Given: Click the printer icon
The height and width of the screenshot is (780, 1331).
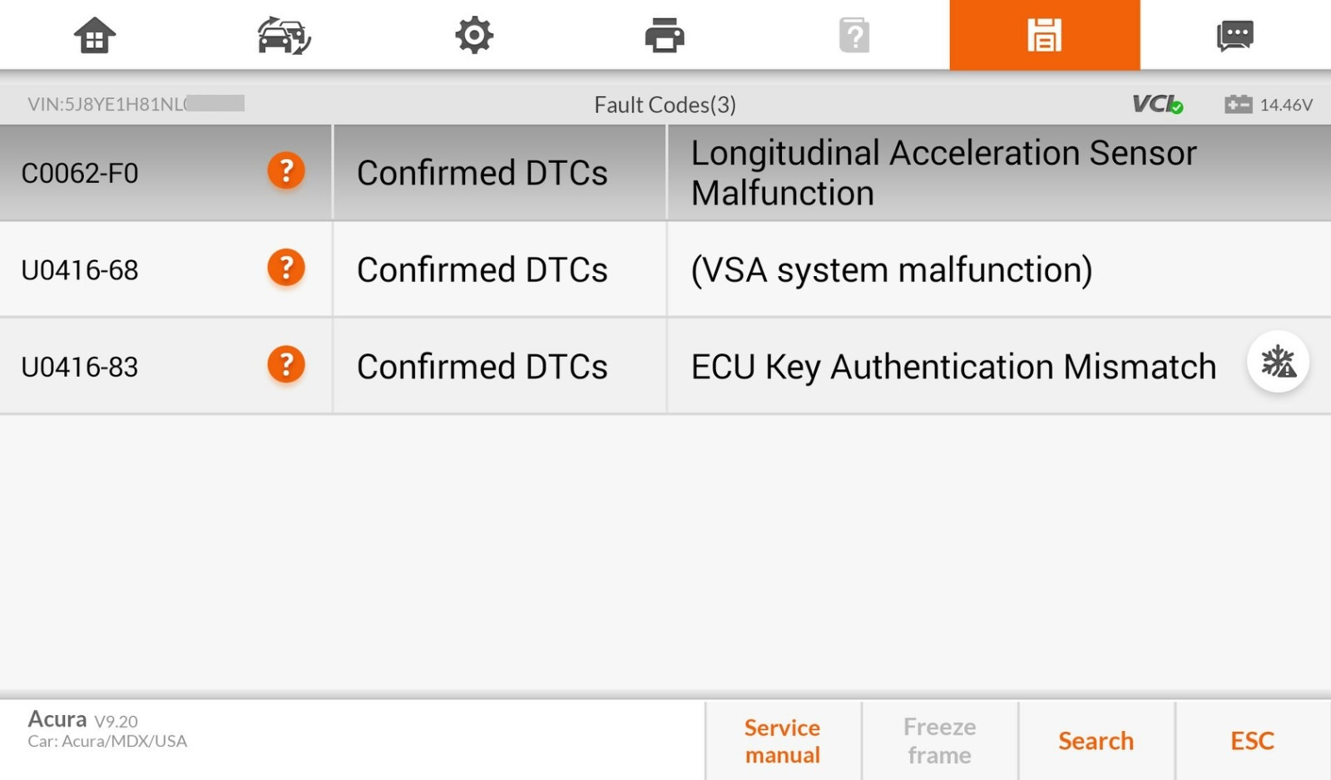Looking at the screenshot, I should click(664, 36).
